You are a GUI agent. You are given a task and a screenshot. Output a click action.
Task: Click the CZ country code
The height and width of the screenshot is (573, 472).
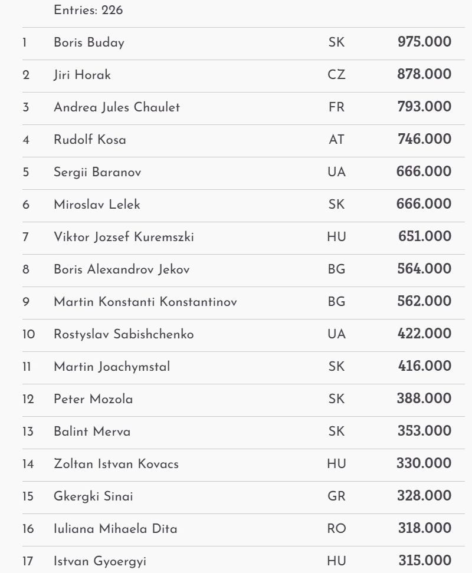coord(336,75)
